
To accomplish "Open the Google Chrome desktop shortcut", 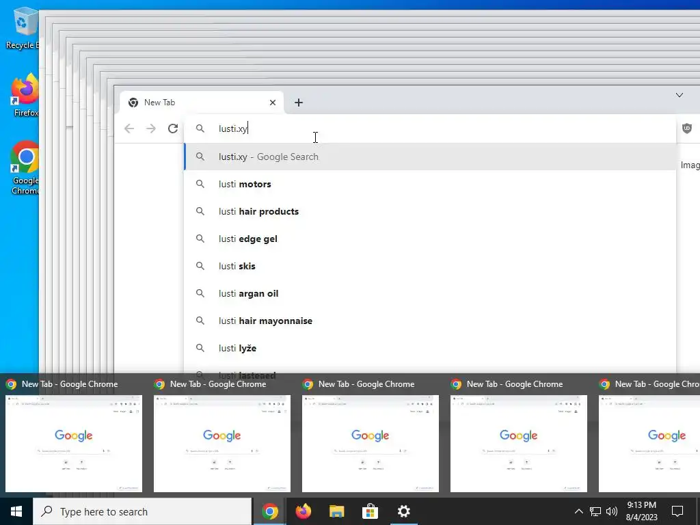I will (25, 168).
